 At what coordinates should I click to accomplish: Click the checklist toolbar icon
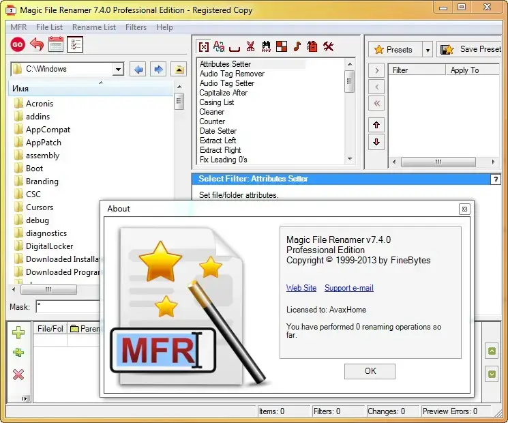(75, 44)
